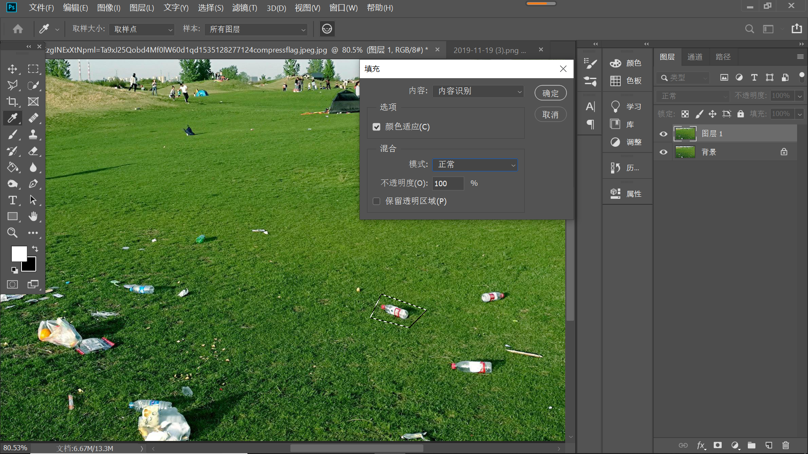Switch to the 路径 tab
Image resolution: width=808 pixels, height=454 pixels.
723,57
